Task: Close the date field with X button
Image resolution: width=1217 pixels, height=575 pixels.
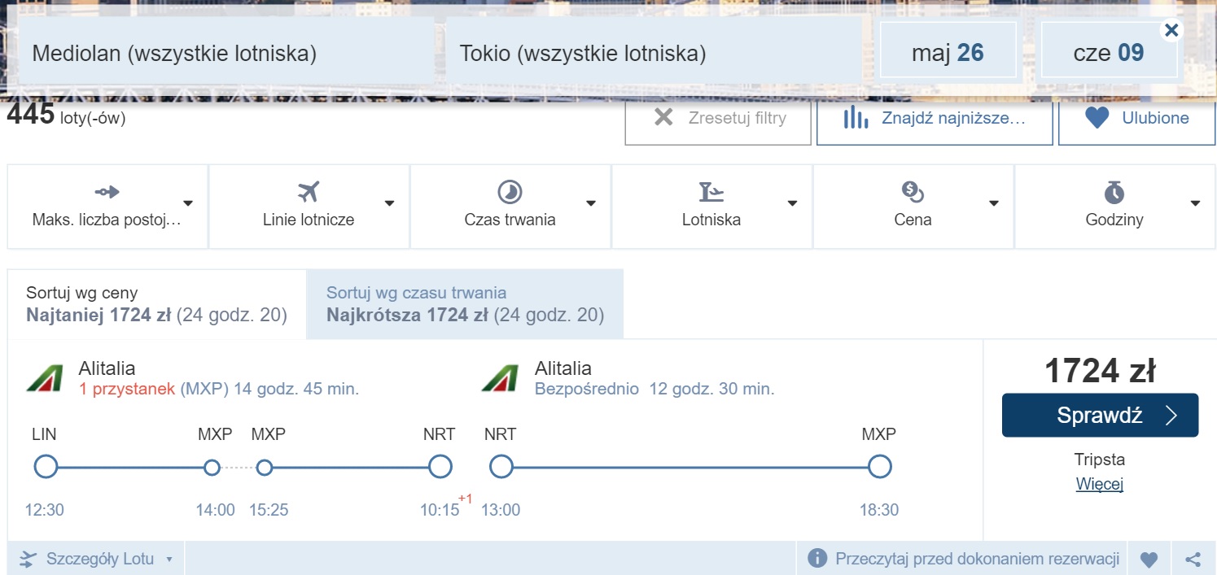Action: [1171, 31]
